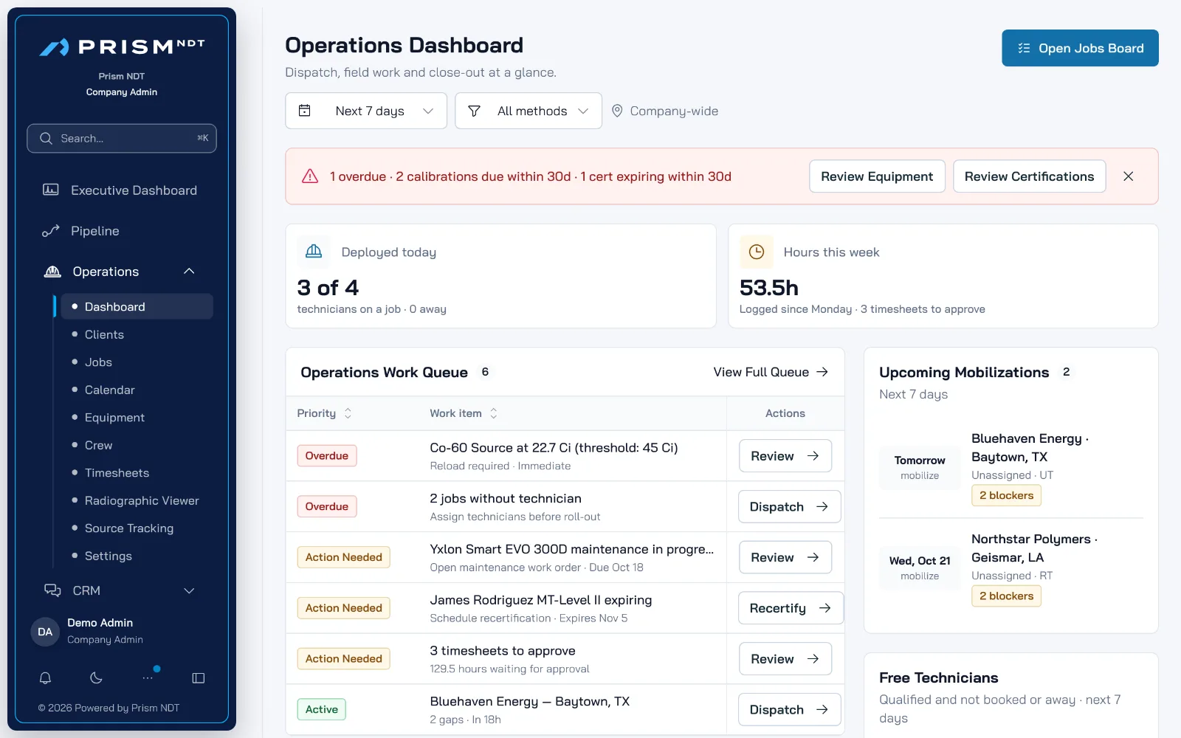
Task: Expand the CRM menu chevron
Action: pyautogui.click(x=189, y=590)
